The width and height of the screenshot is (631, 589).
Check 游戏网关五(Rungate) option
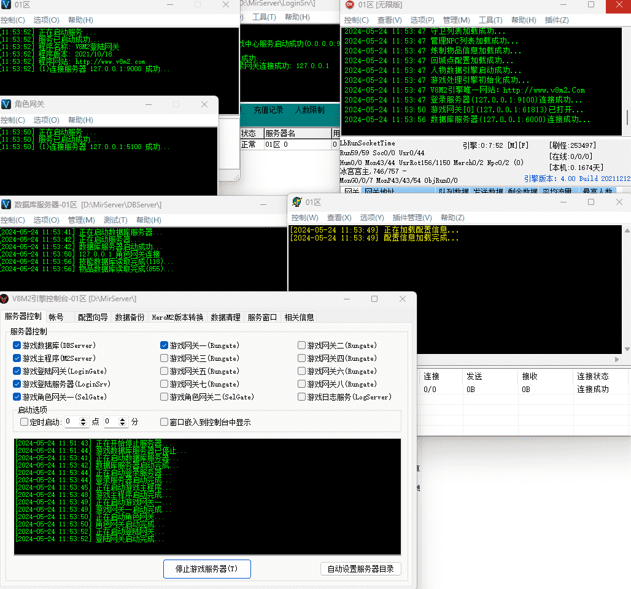click(164, 371)
